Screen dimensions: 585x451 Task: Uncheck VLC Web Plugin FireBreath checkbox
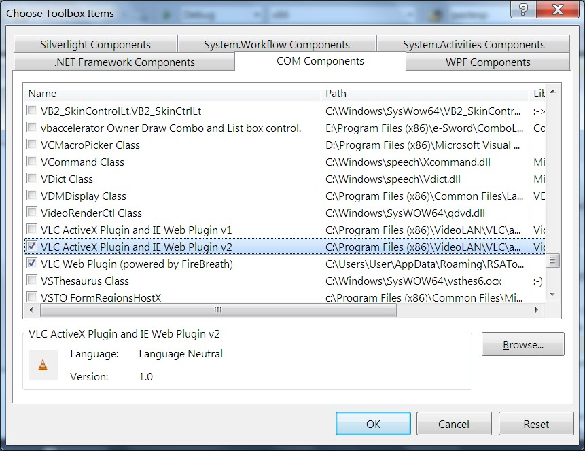32,264
